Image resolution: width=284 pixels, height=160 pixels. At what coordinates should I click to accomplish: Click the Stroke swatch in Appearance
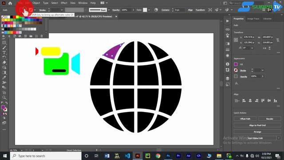tap(236, 70)
